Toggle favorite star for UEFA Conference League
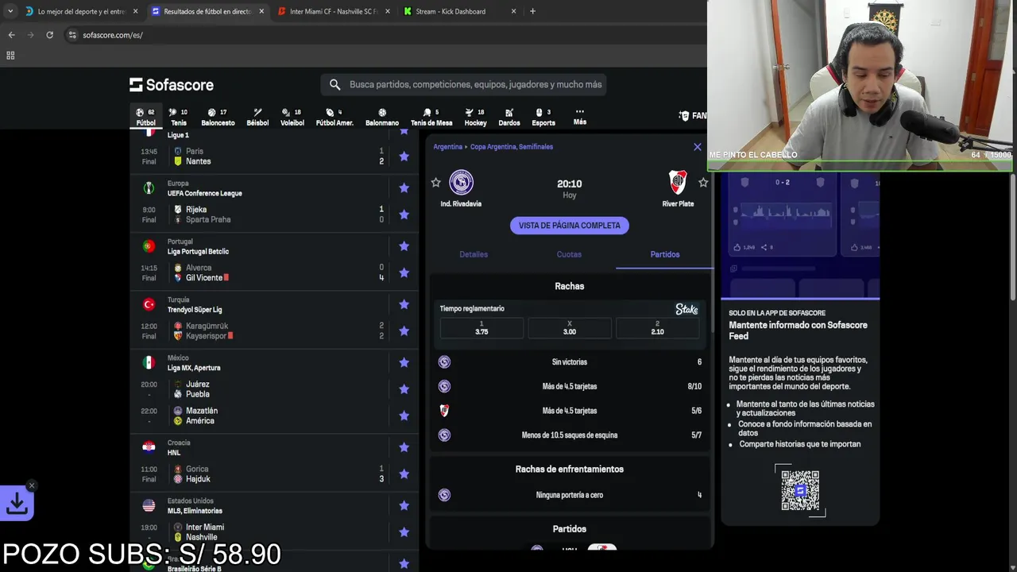 pyautogui.click(x=404, y=188)
